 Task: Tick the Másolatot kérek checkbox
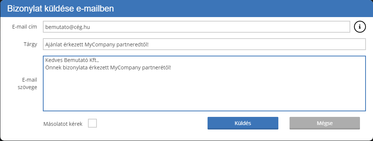pyautogui.click(x=92, y=123)
